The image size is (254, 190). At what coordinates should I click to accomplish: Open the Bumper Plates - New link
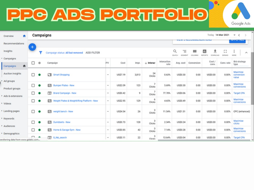point(64,85)
